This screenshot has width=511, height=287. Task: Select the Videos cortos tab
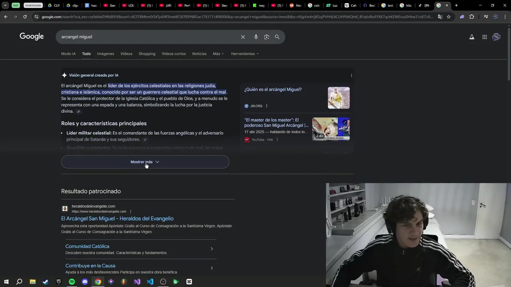(x=174, y=54)
